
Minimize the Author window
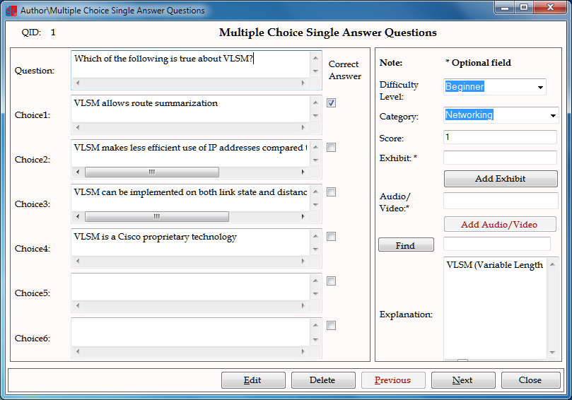tap(505, 8)
